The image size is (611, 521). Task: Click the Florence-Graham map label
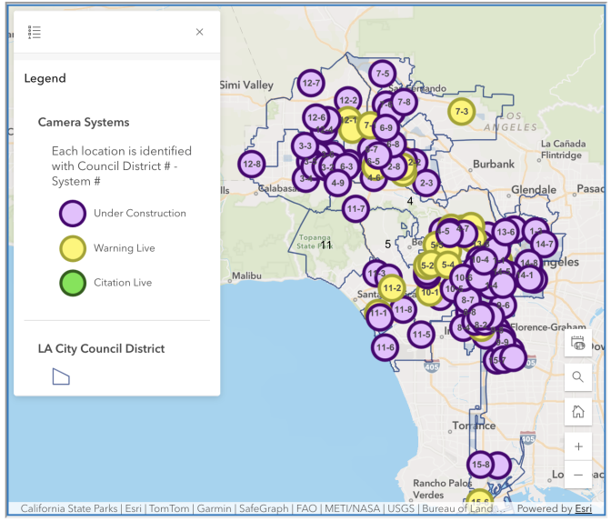point(548,327)
